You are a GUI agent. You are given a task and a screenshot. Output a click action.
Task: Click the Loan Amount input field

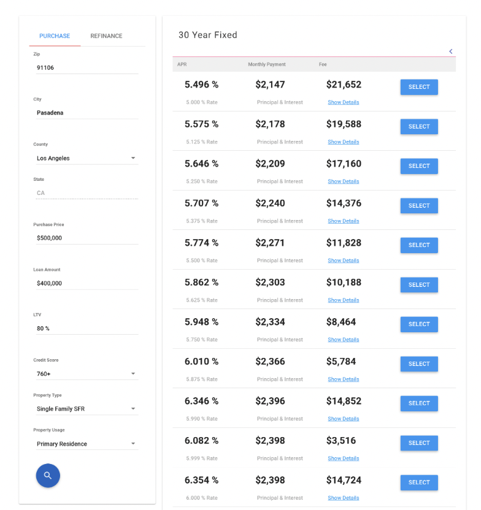click(86, 283)
